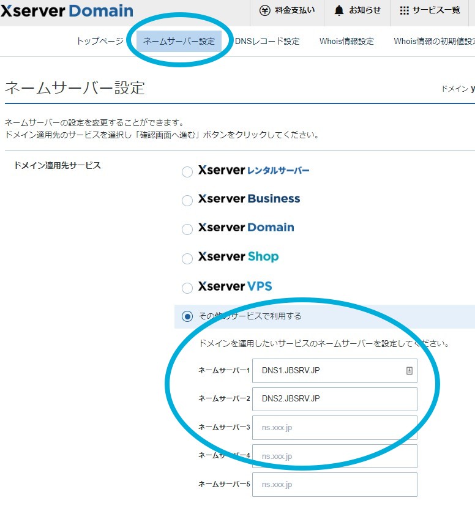
Task: Click the autofill icon in ネームサーバー1 field
Action: coord(409,371)
